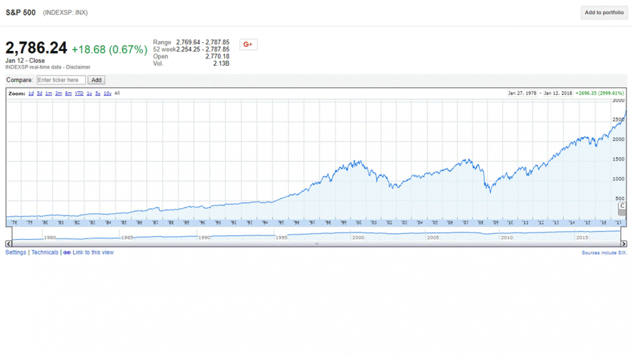Click the Google+ share icon
633x356 pixels.
coord(248,44)
